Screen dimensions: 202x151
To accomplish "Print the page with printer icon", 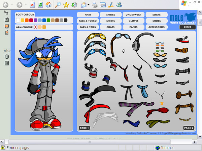I will pos(95,5).
